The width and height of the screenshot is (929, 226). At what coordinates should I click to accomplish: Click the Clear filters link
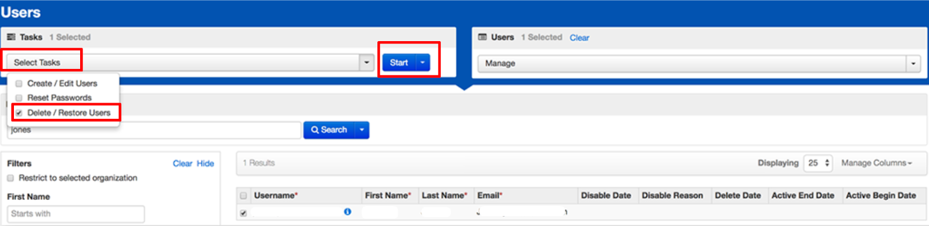click(182, 163)
